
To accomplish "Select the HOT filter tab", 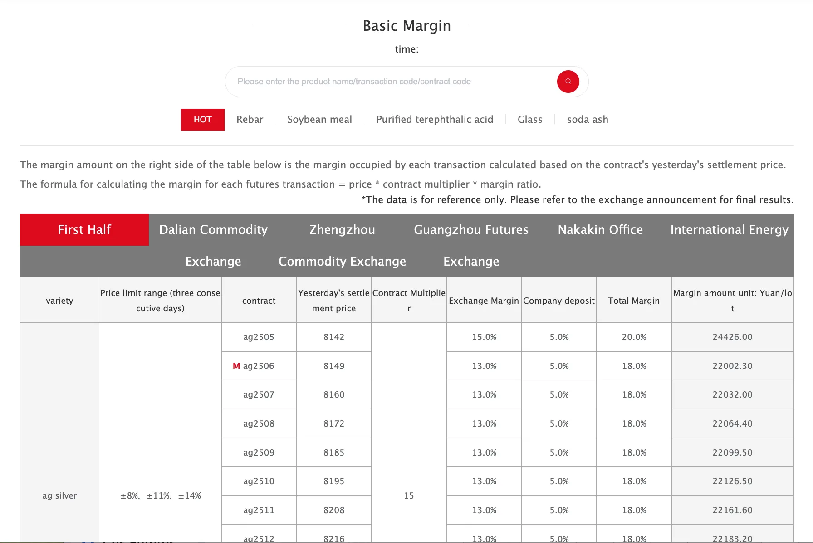I will pyautogui.click(x=203, y=120).
